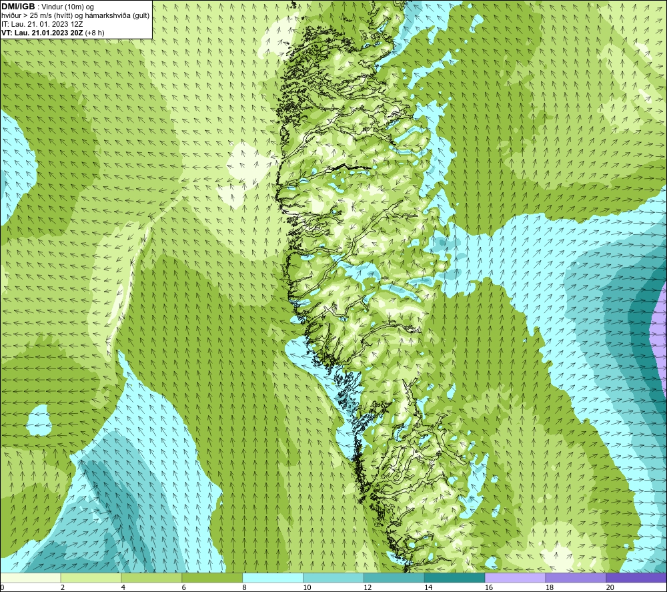Screen dimensions: 667x592
Task: Click the '8' tick label on the scale
Action: pos(245,587)
